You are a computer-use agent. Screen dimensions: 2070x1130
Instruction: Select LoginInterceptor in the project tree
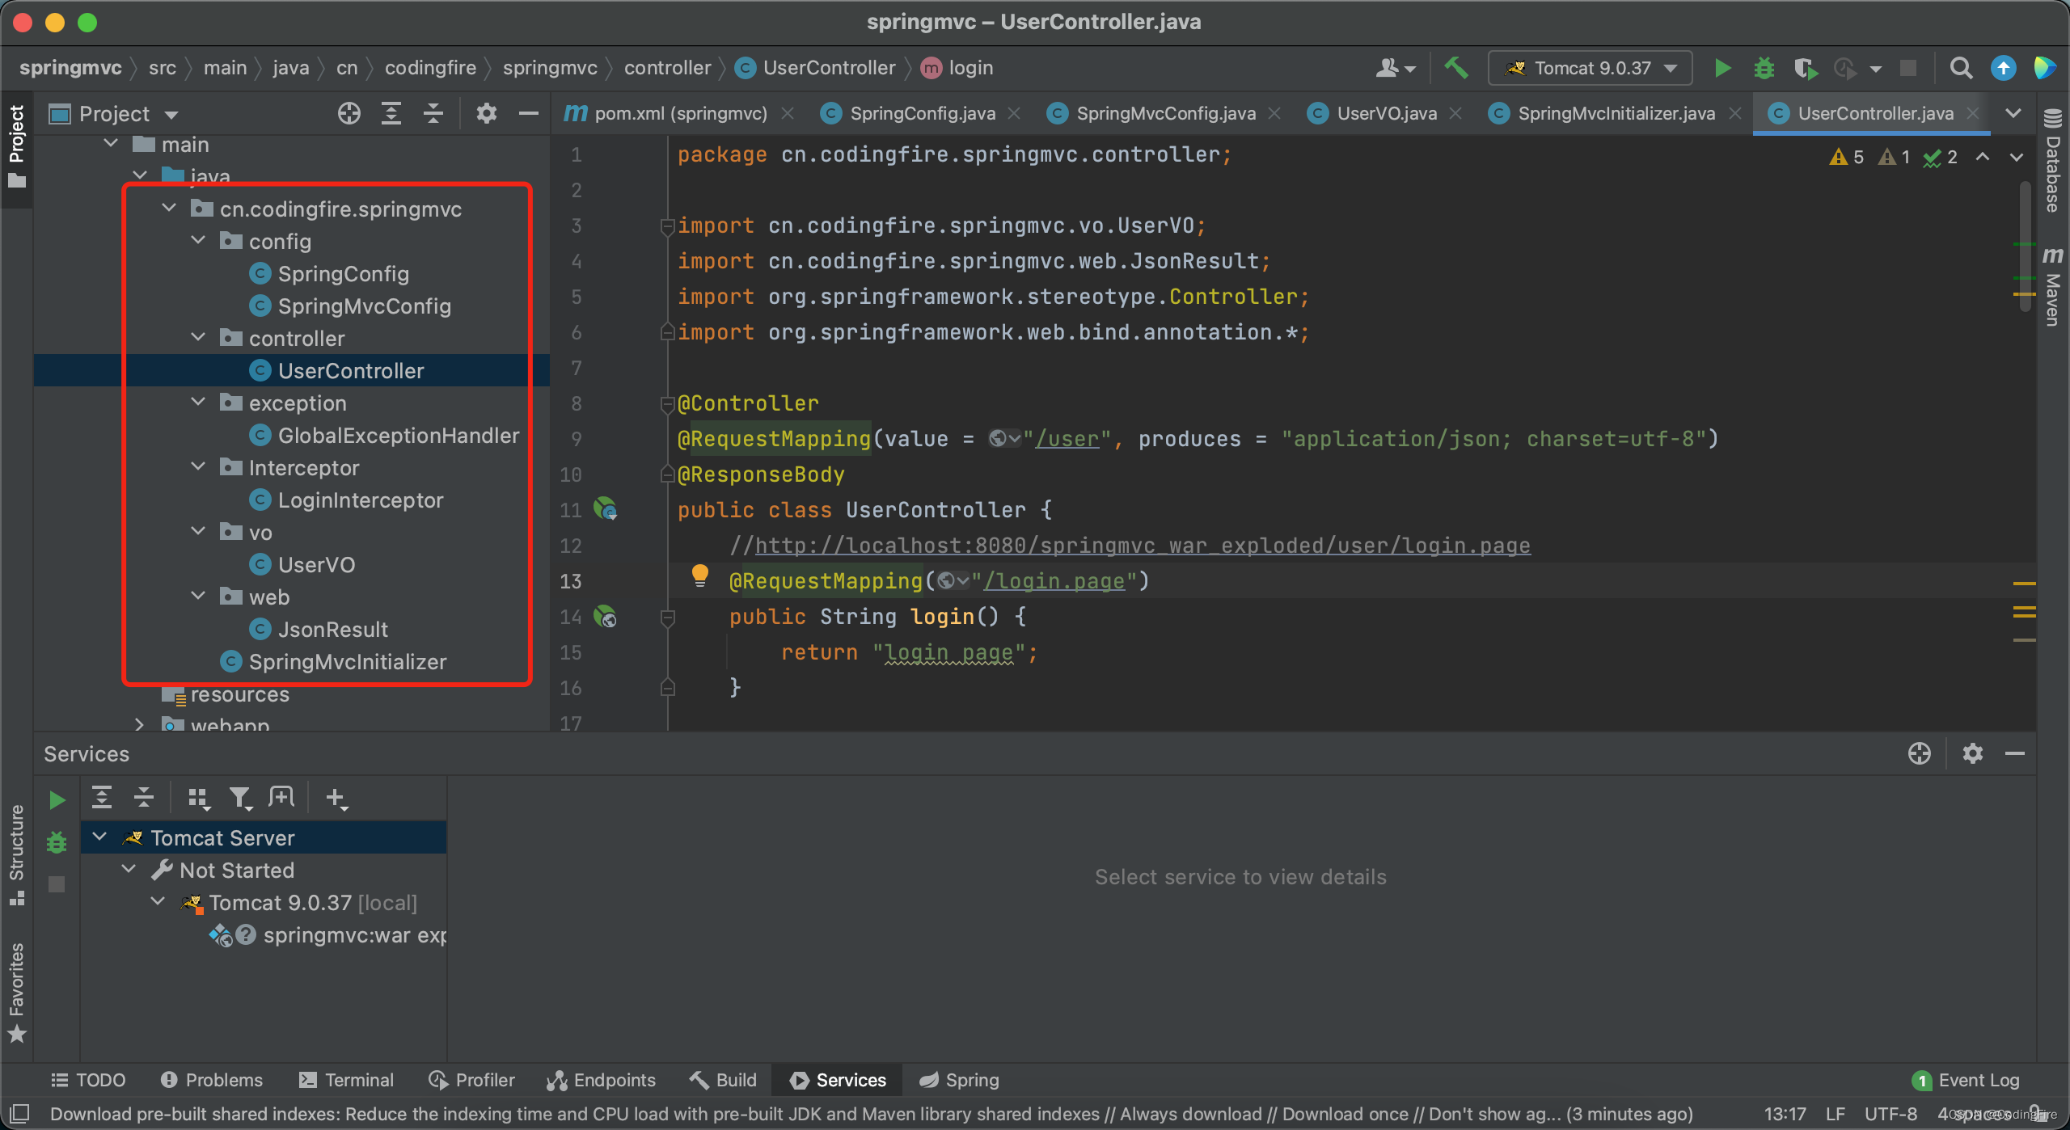360,500
